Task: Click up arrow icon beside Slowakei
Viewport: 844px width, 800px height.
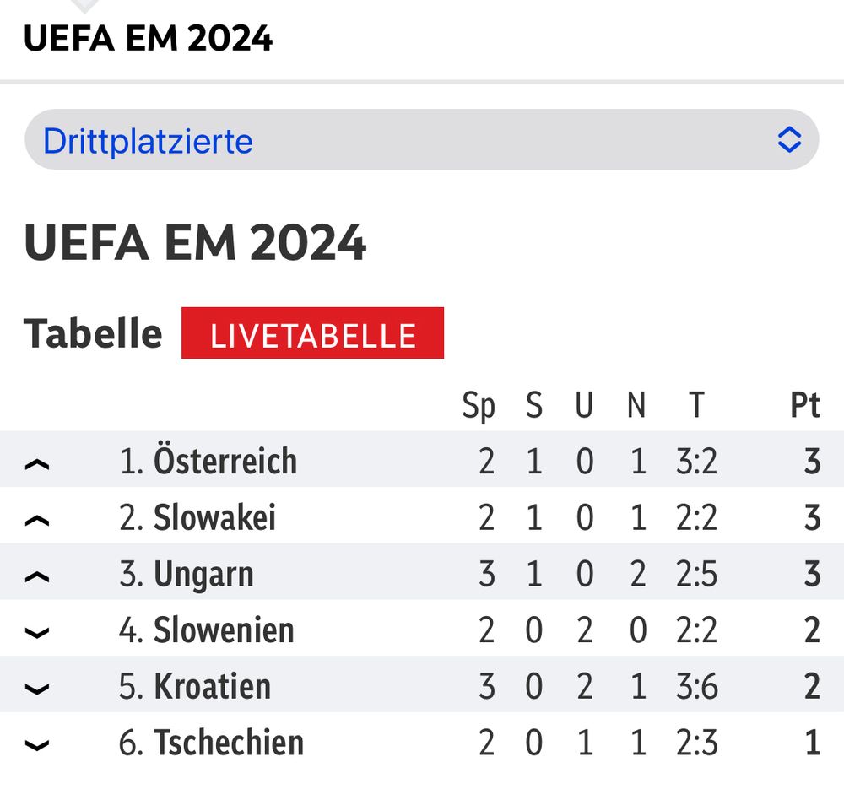Action: click(38, 520)
